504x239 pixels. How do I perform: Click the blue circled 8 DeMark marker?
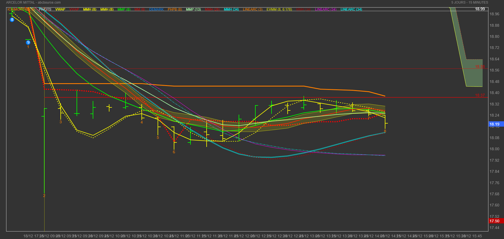tap(12, 20)
